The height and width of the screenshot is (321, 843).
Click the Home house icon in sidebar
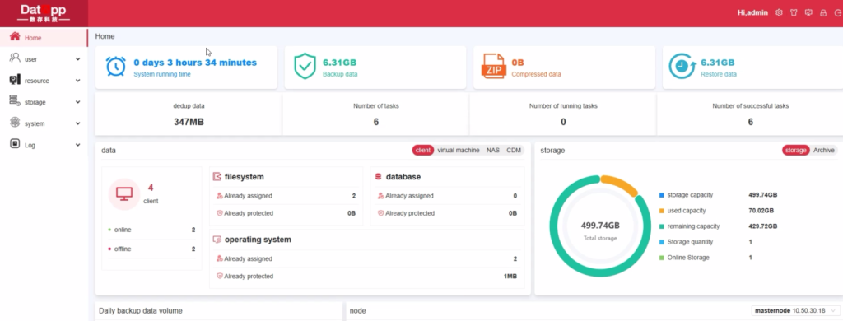click(x=15, y=37)
